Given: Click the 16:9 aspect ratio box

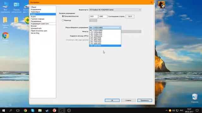Looking at the screenshot, I should coord(130,17).
